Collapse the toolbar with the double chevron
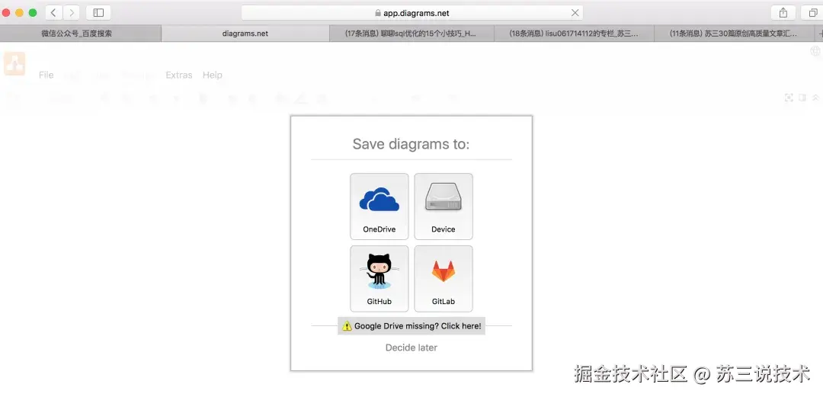The image size is (823, 397). [x=815, y=98]
